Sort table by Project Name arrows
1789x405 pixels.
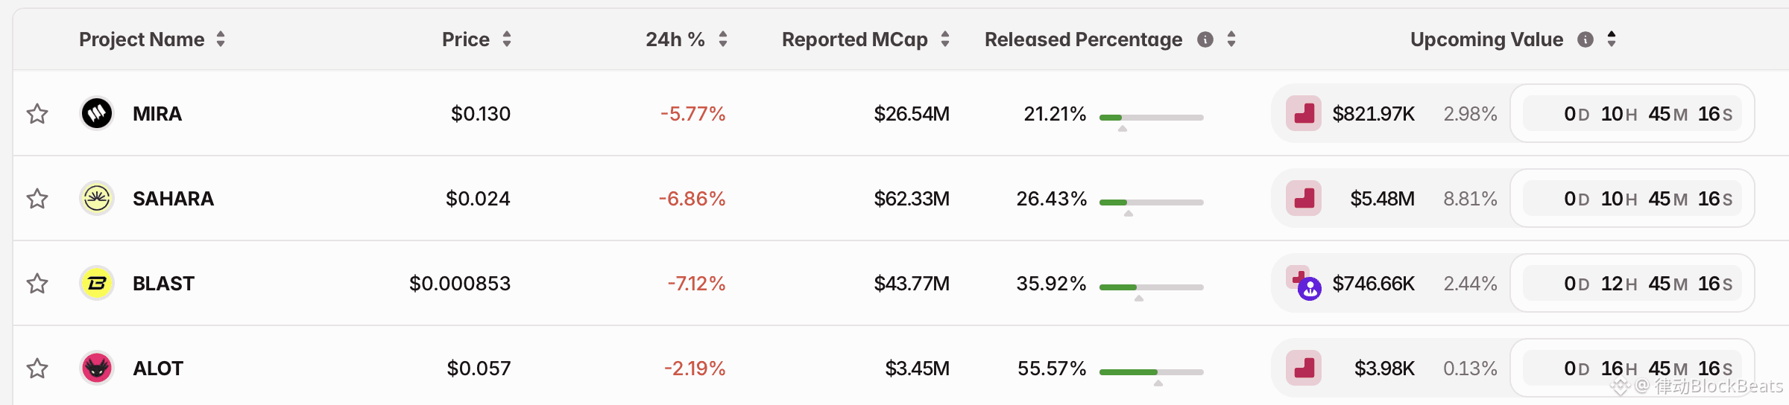click(x=221, y=39)
